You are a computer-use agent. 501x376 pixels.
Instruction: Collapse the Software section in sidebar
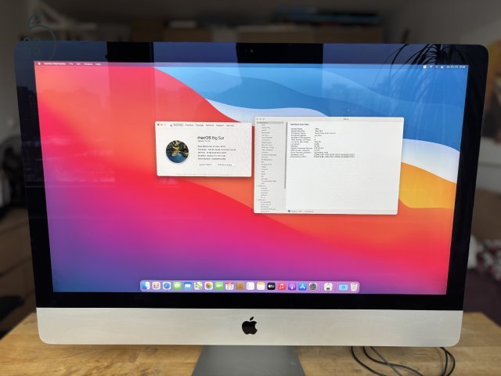[x=258, y=200]
